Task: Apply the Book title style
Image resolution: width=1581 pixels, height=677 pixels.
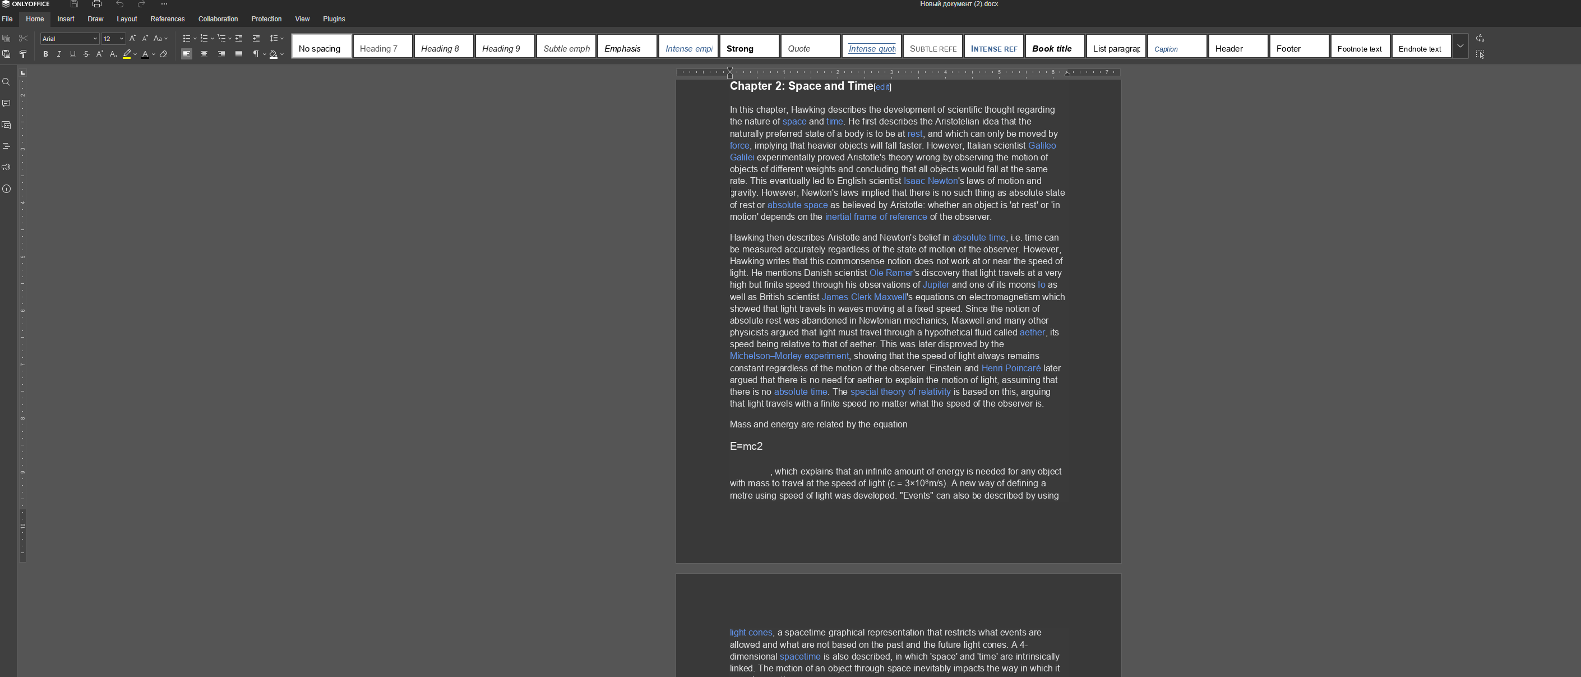Action: coord(1055,46)
